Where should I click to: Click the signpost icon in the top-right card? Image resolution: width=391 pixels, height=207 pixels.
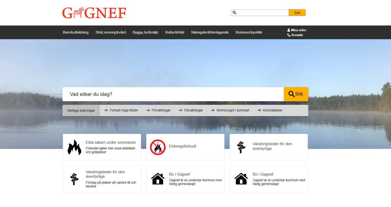241,147
